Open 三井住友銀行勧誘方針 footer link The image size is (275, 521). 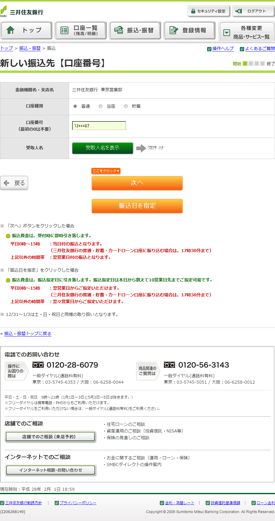(x=24, y=503)
